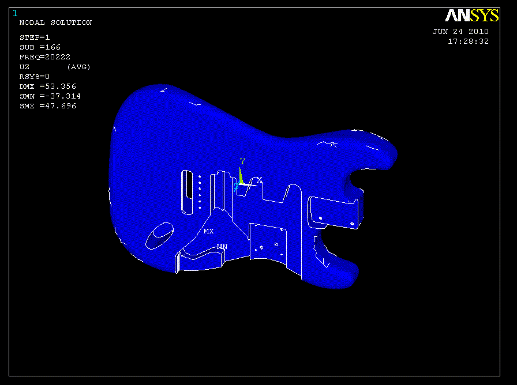Click the MX maximum marker on the model
Viewport: 517px width, 385px height.
coord(208,231)
